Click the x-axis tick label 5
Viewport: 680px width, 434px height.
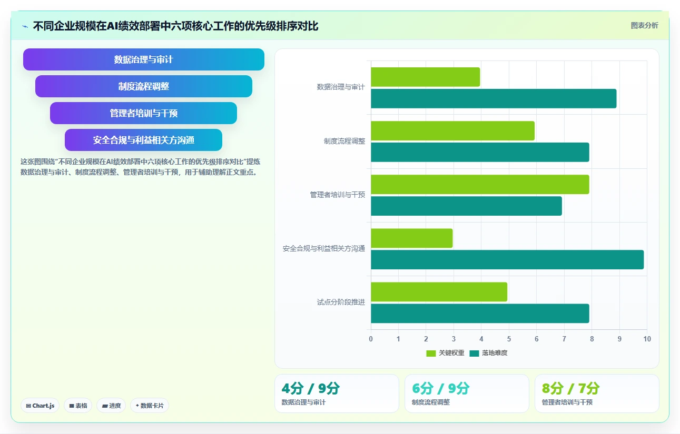click(x=509, y=339)
